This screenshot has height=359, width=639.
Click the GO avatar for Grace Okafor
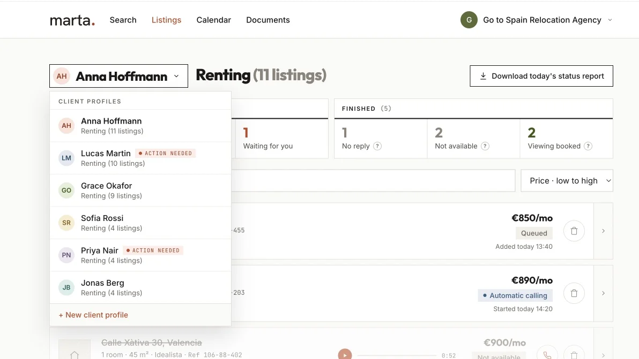(66, 190)
